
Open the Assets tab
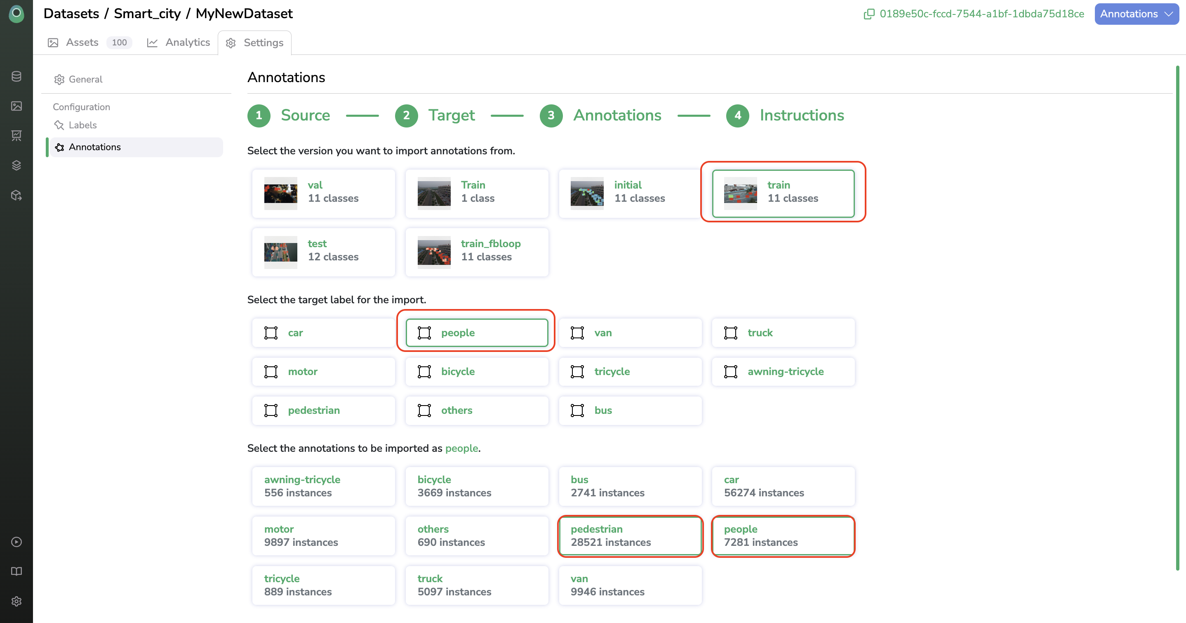[x=82, y=42]
